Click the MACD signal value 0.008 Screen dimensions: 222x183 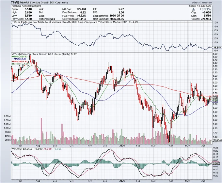pos(47,149)
